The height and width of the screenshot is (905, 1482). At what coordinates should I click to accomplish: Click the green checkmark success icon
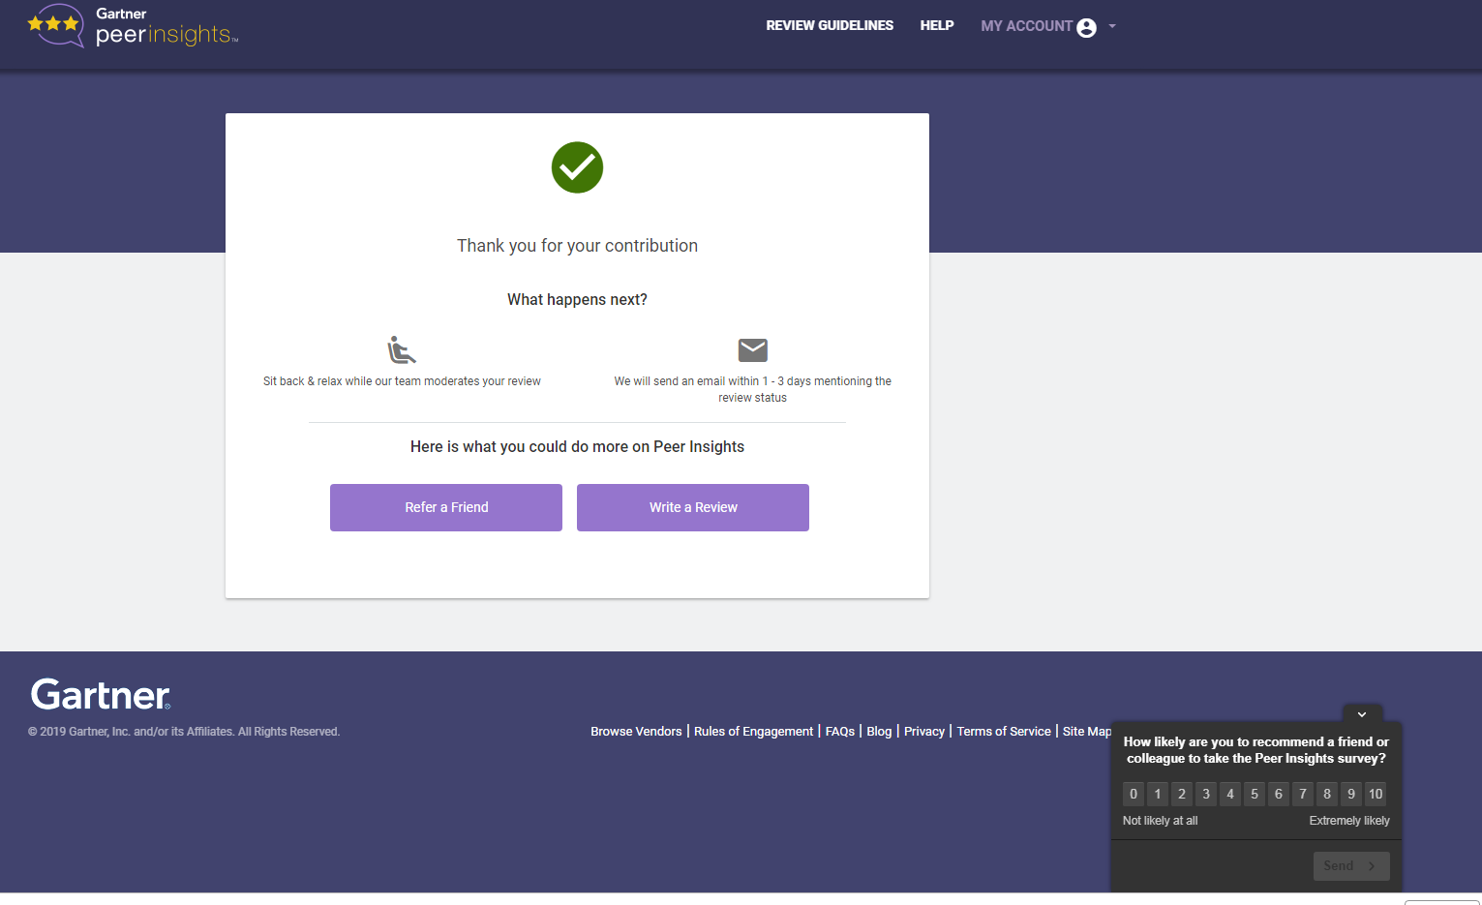tap(577, 167)
